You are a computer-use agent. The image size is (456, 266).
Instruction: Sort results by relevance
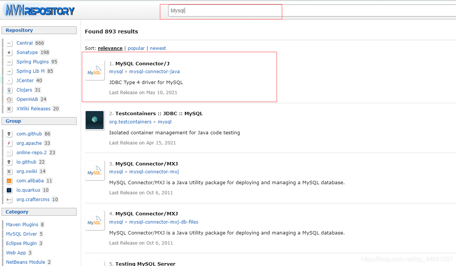click(110, 48)
